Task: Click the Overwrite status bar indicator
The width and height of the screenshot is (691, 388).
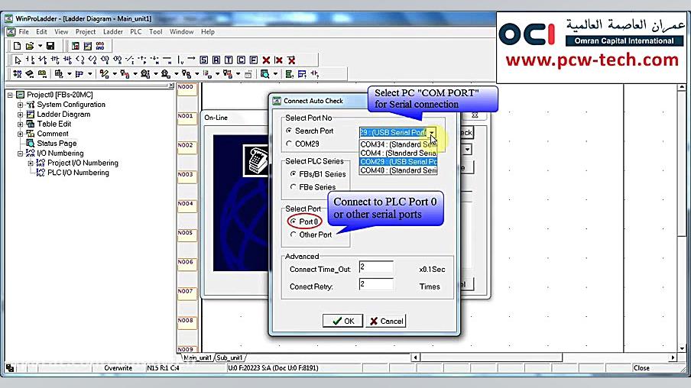Action: click(118, 368)
